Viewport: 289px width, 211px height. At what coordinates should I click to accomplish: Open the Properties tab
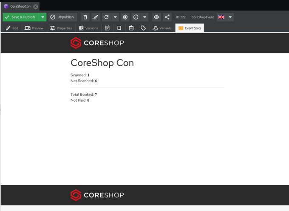click(61, 28)
